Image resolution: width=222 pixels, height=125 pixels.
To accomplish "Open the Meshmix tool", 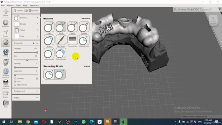I will click(x=6, y=23).
